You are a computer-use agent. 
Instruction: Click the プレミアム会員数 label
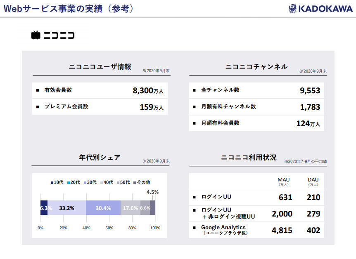tap(66, 106)
